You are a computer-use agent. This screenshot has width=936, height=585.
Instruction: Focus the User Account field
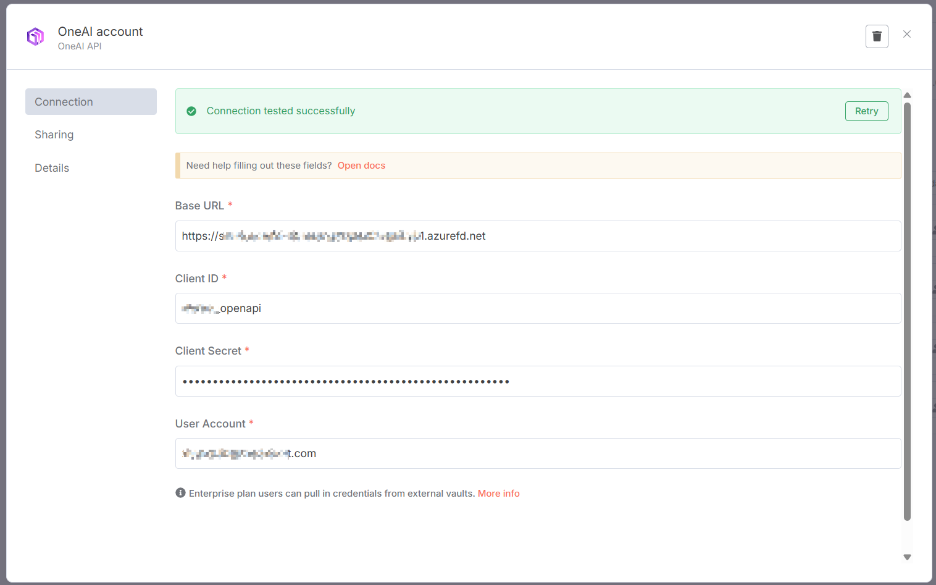[x=538, y=453]
